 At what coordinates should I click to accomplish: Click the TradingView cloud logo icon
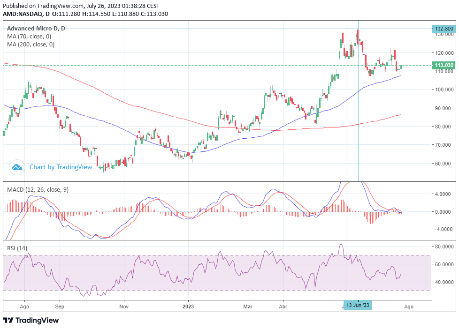[x=17, y=167]
